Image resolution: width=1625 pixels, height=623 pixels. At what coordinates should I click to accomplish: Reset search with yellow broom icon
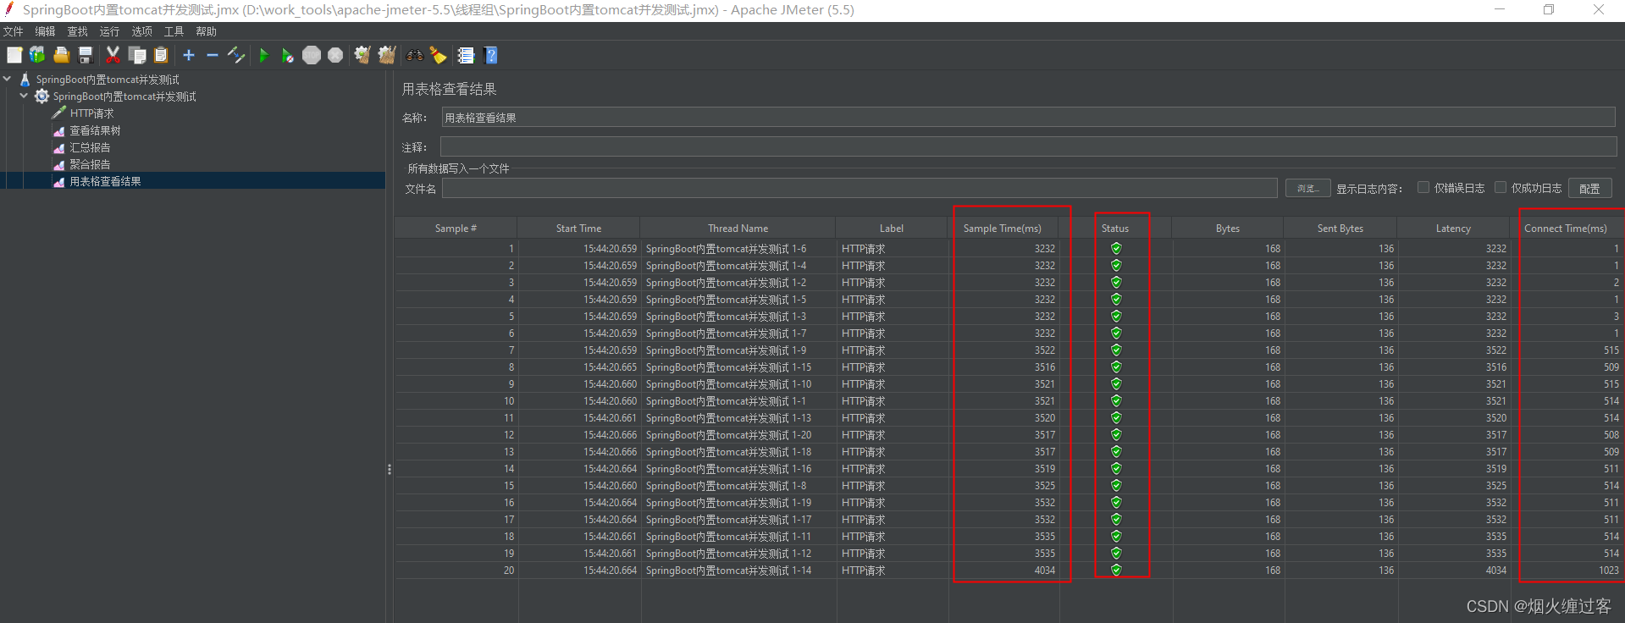tap(438, 55)
